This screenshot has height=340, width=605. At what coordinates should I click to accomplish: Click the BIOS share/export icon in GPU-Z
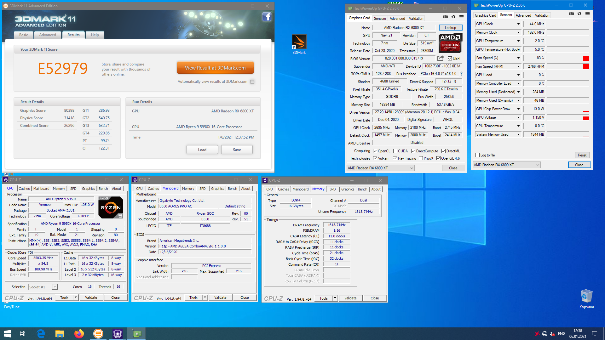point(441,58)
